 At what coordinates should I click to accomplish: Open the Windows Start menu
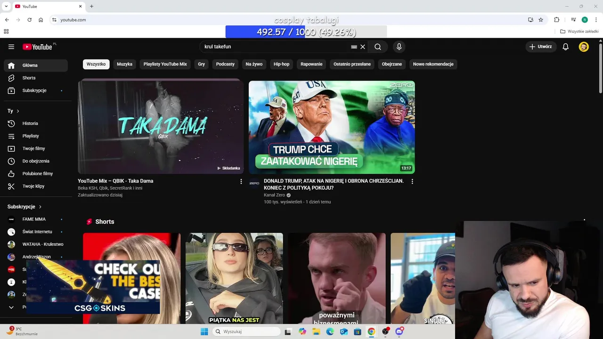pos(204,331)
